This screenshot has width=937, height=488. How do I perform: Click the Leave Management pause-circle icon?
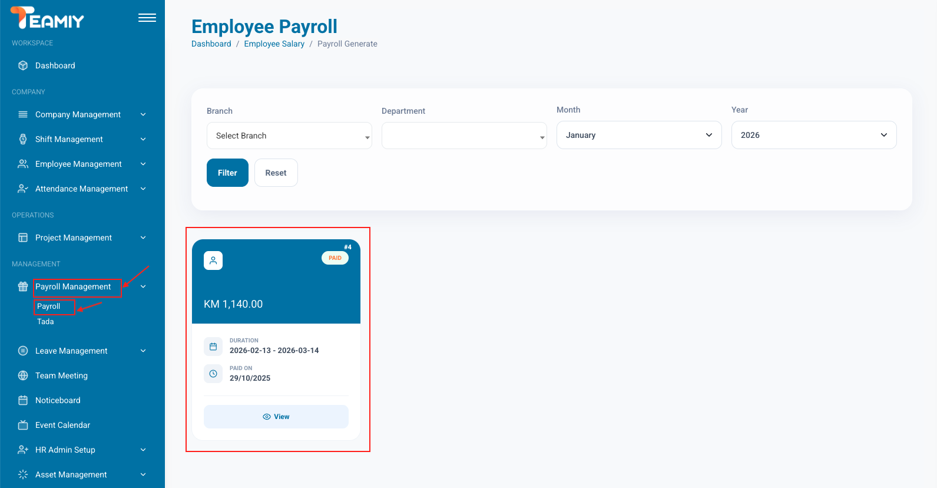click(23, 351)
